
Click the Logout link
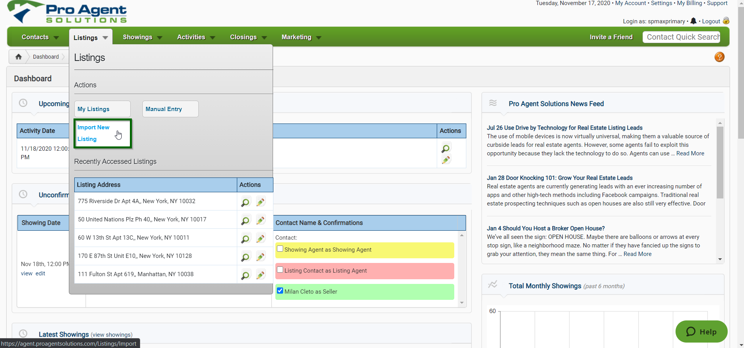[711, 21]
